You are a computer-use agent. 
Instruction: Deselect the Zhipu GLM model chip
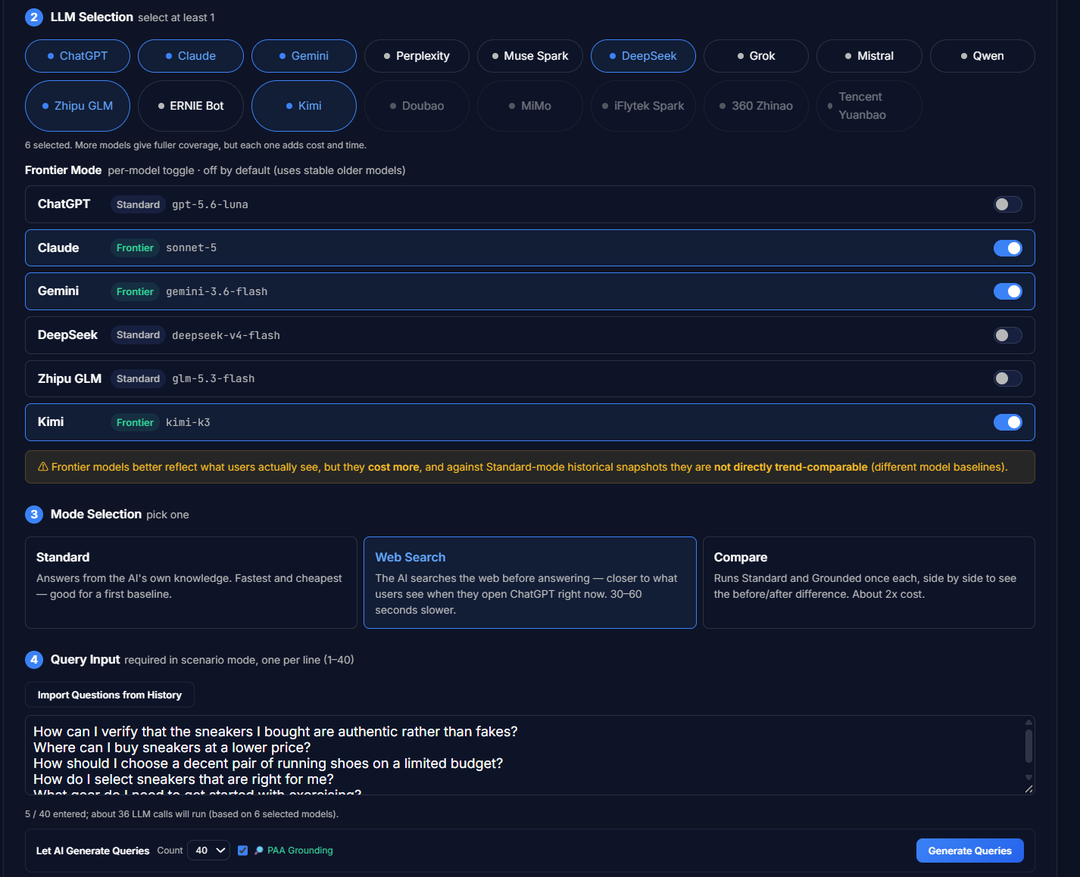(77, 106)
